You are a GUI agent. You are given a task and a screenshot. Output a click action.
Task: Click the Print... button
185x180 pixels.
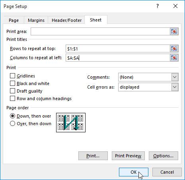93,156
